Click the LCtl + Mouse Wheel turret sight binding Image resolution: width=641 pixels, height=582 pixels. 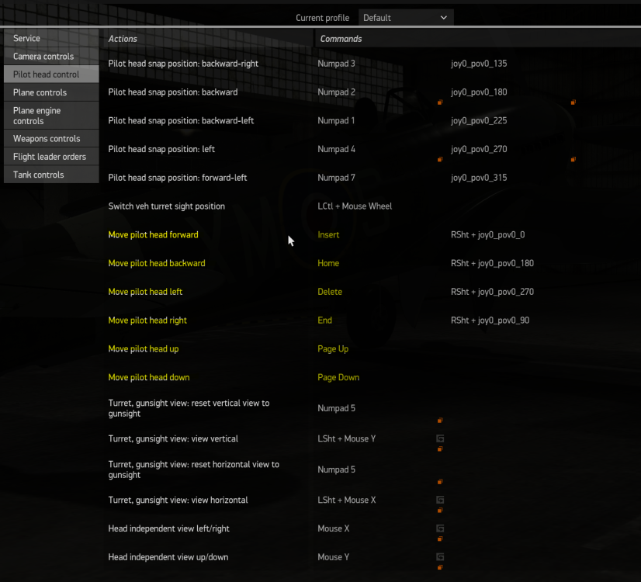(x=353, y=206)
